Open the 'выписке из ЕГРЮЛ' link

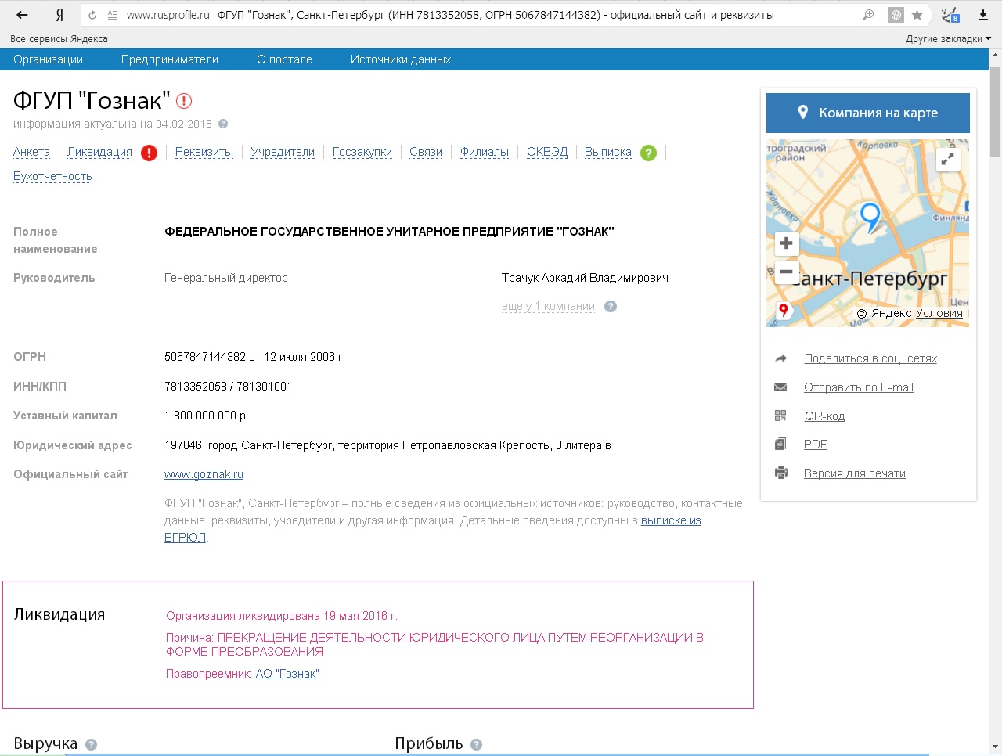pyautogui.click(x=671, y=520)
